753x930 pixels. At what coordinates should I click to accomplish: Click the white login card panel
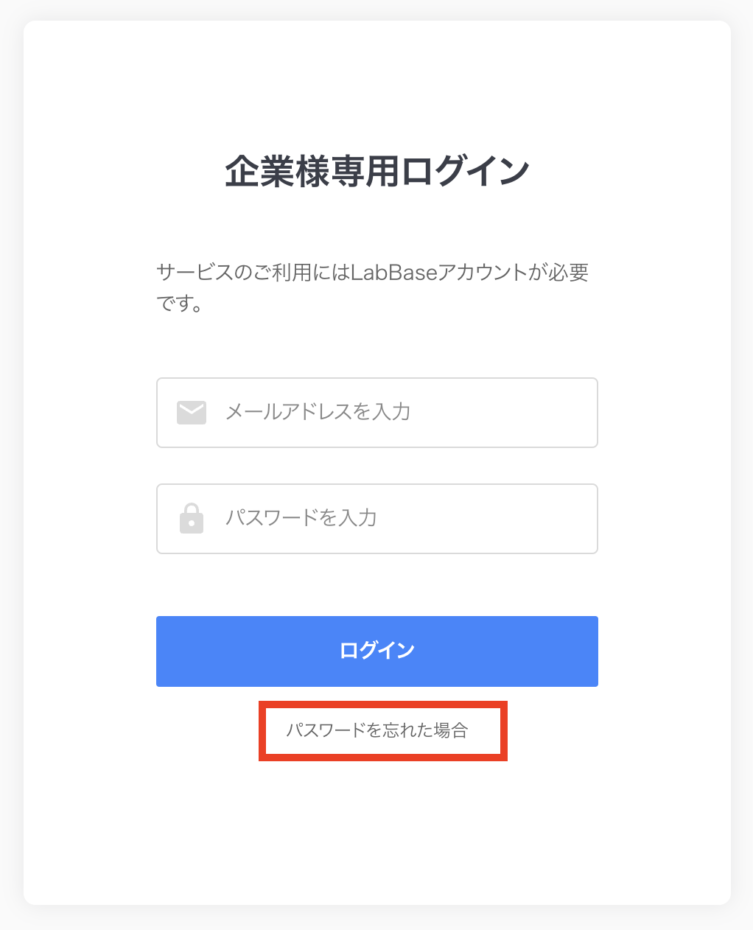(376, 833)
